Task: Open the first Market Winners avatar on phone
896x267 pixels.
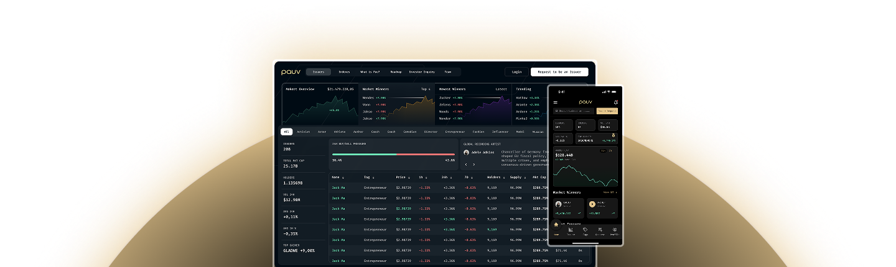Action: (x=558, y=204)
